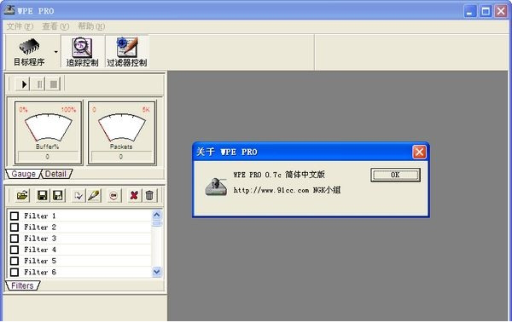
Task: Edit selected filter with pen icon
Action: (x=94, y=195)
